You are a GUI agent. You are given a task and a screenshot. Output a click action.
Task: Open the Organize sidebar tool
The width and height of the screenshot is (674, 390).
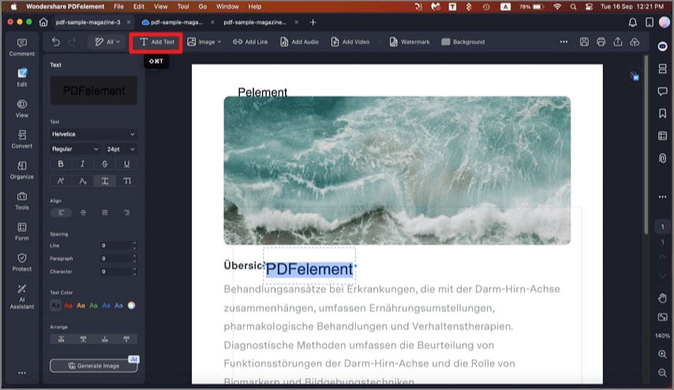pyautogui.click(x=22, y=171)
